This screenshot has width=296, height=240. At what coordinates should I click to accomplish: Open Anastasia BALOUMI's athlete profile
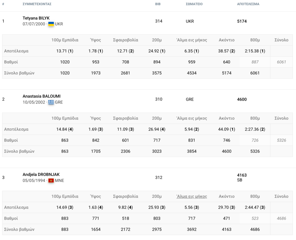(42, 96)
